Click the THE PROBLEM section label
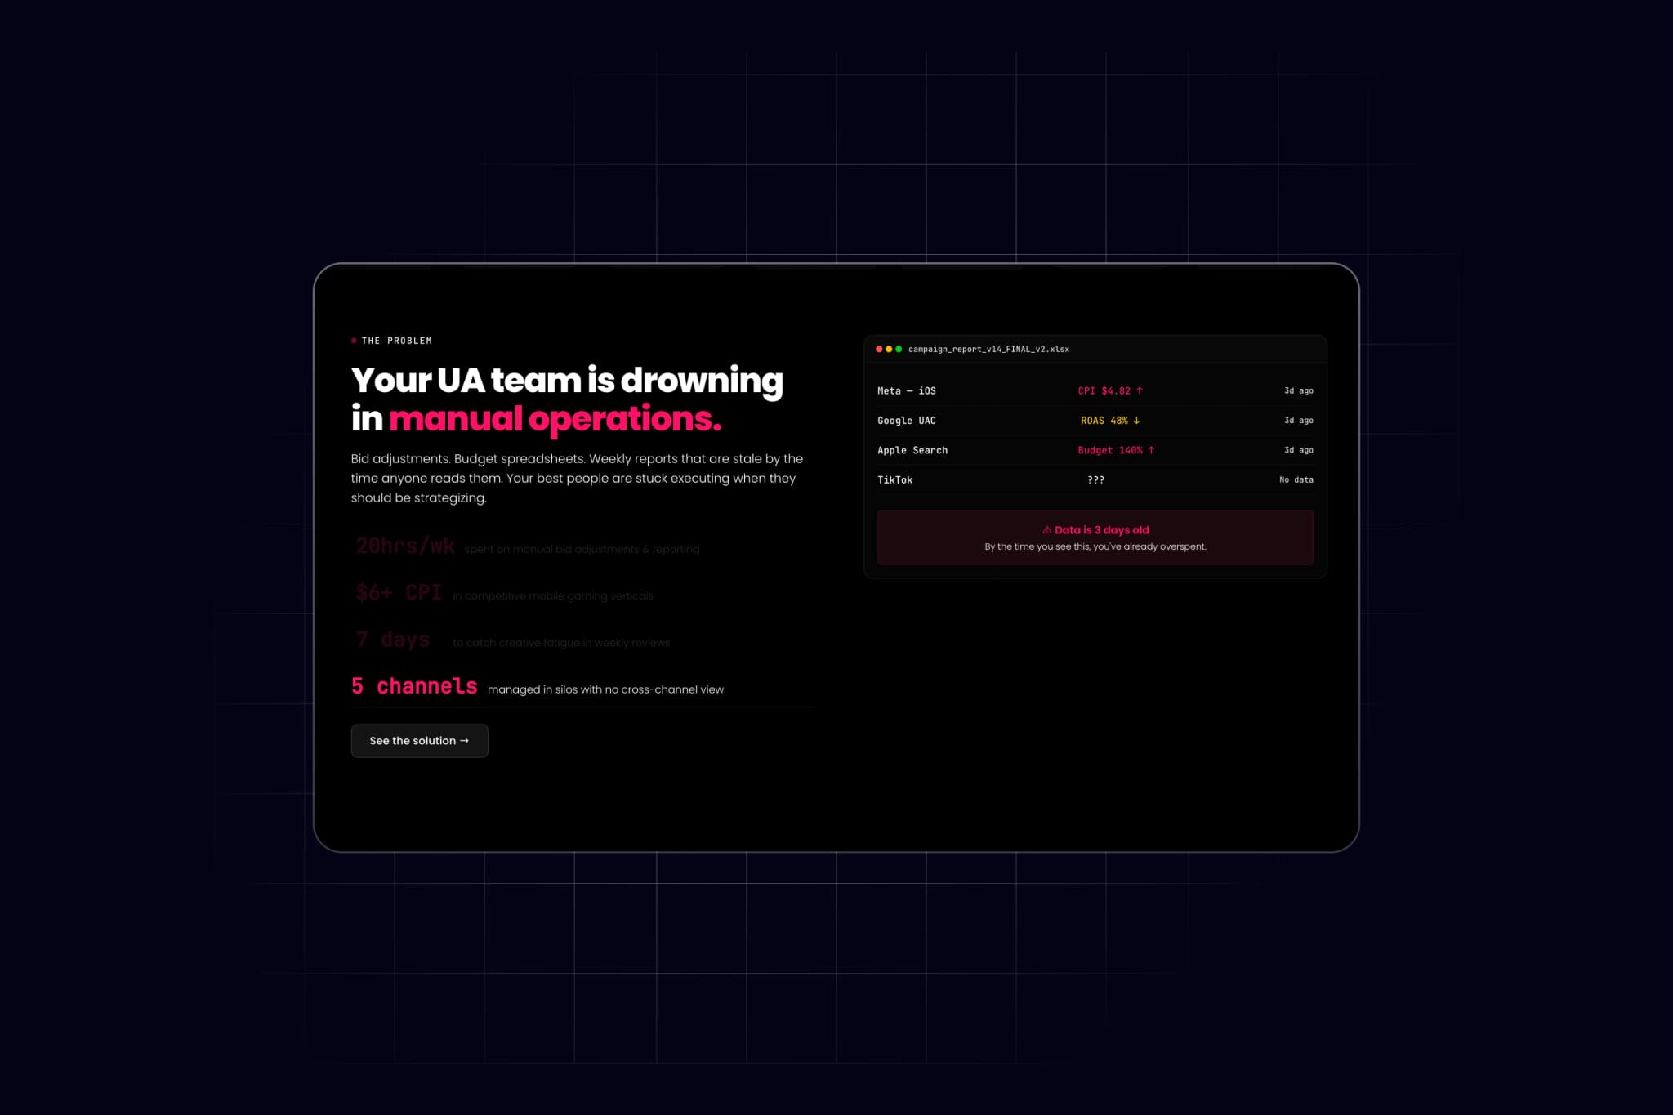This screenshot has width=1673, height=1115. coord(397,341)
